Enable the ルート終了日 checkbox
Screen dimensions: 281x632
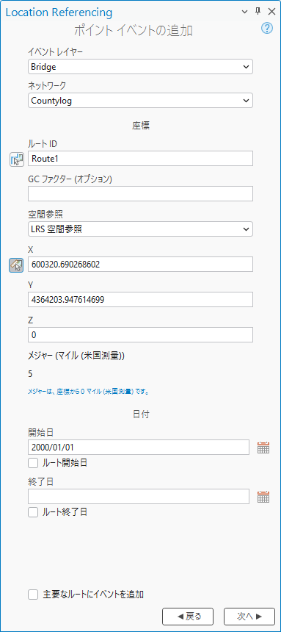point(33,512)
